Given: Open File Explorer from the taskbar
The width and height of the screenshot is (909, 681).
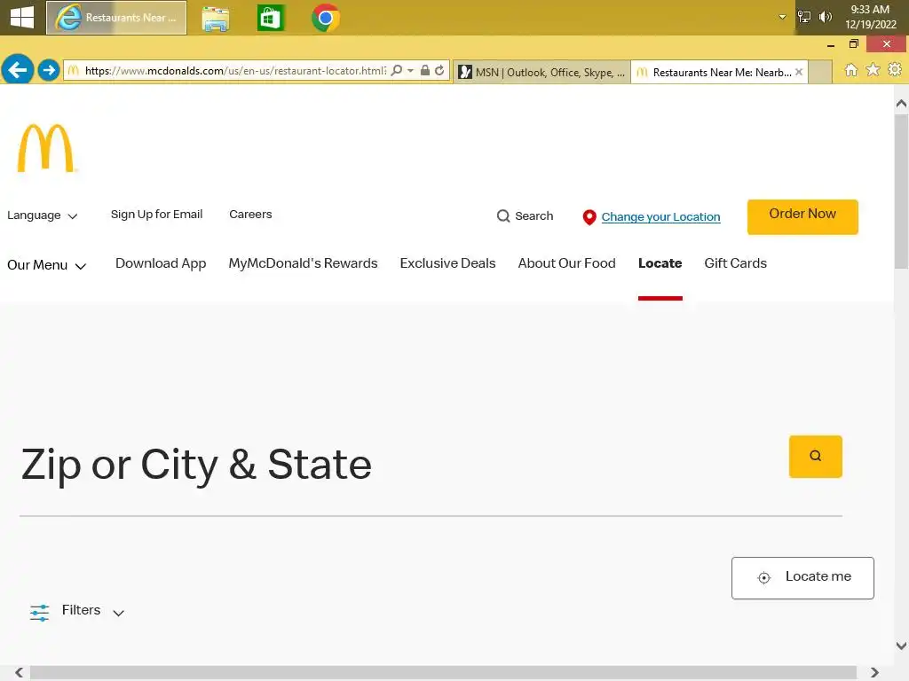Looking at the screenshot, I should 216,19.
